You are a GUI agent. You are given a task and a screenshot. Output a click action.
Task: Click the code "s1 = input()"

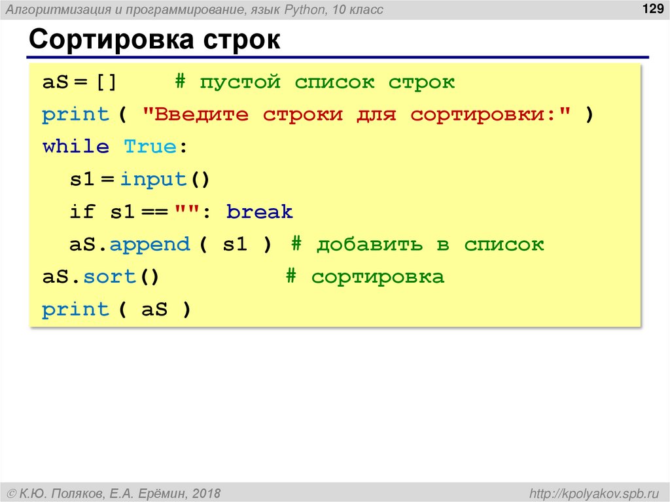[139, 179]
